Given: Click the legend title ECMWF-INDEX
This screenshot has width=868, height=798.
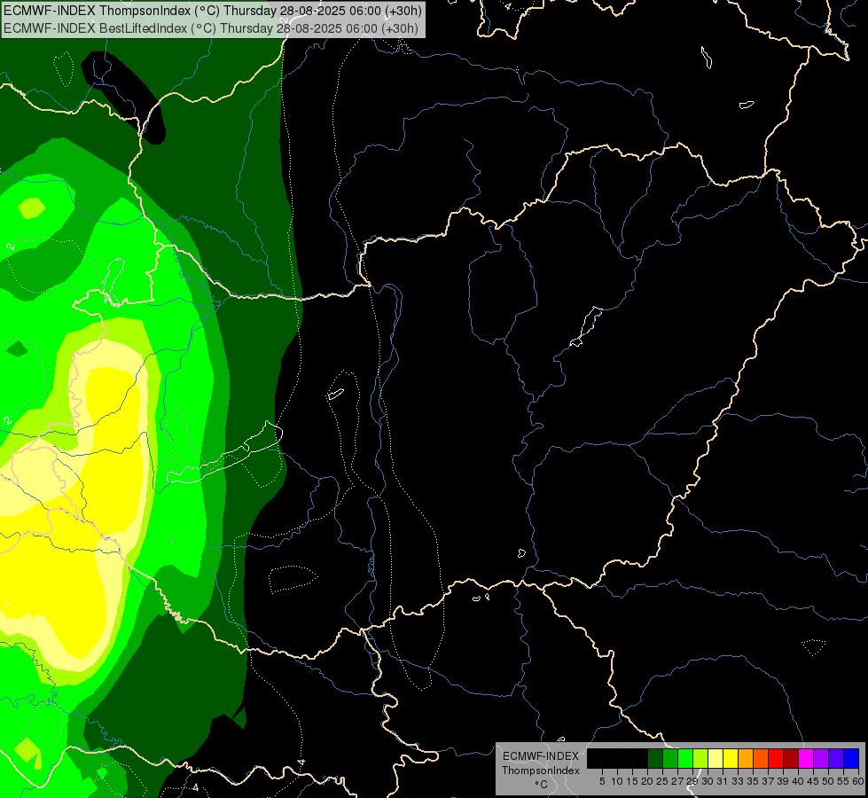Looking at the screenshot, I should 541,756.
